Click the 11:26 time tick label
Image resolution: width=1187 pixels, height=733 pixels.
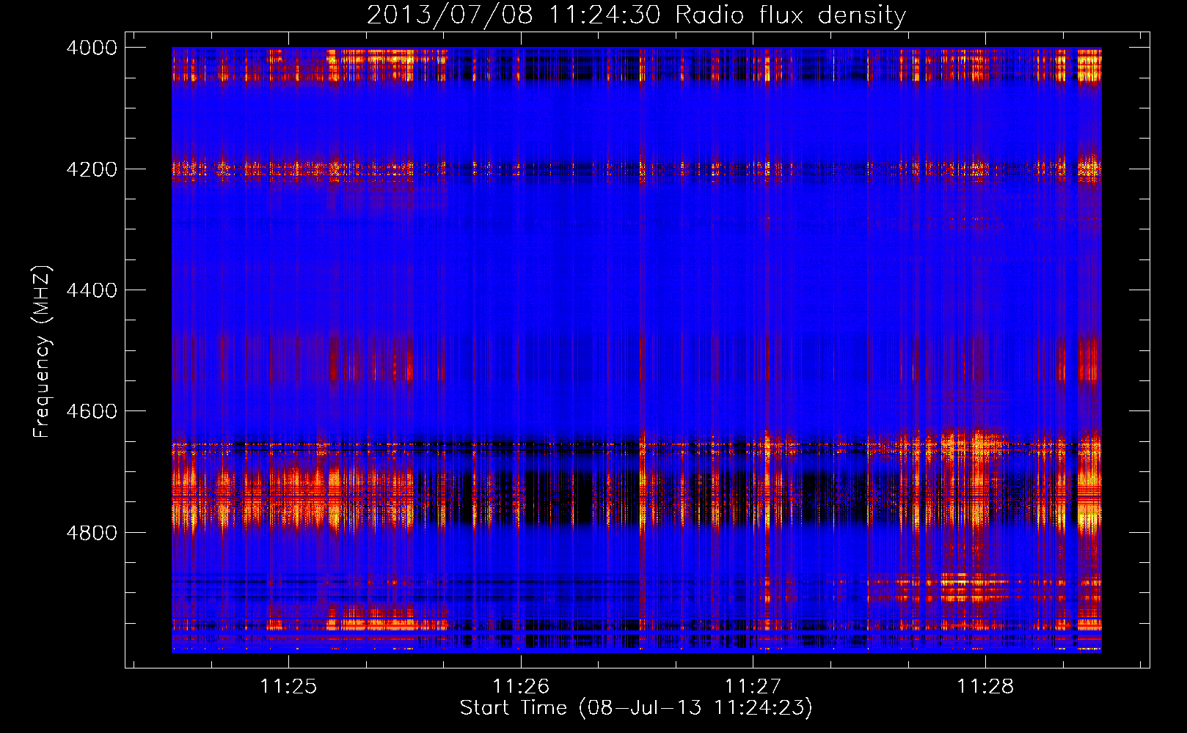521,686
